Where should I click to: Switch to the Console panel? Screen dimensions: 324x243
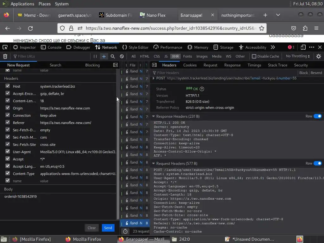coord(51,47)
